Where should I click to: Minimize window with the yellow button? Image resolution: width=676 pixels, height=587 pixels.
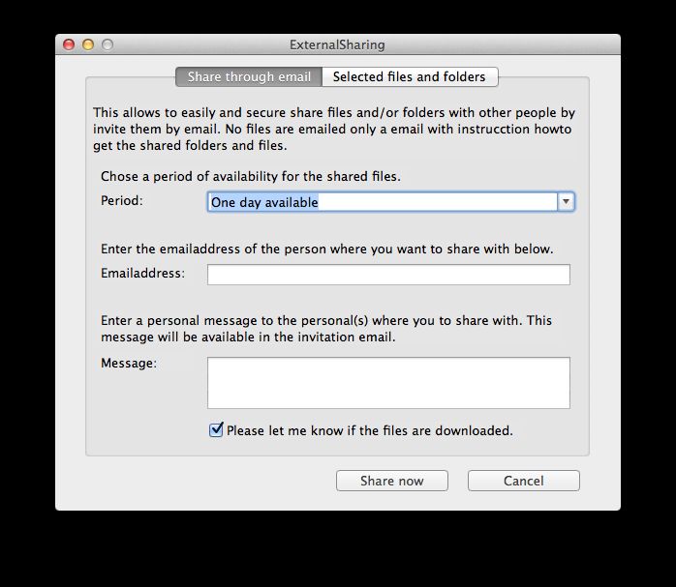88,44
